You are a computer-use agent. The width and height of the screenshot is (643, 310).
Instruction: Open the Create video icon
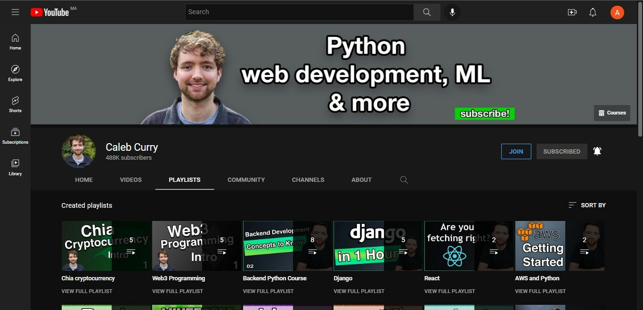click(572, 12)
